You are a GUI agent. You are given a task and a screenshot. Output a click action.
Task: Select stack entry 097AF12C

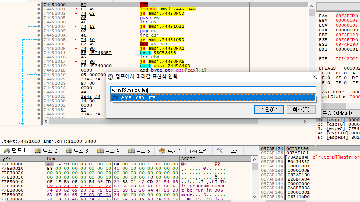click(x=272, y=157)
